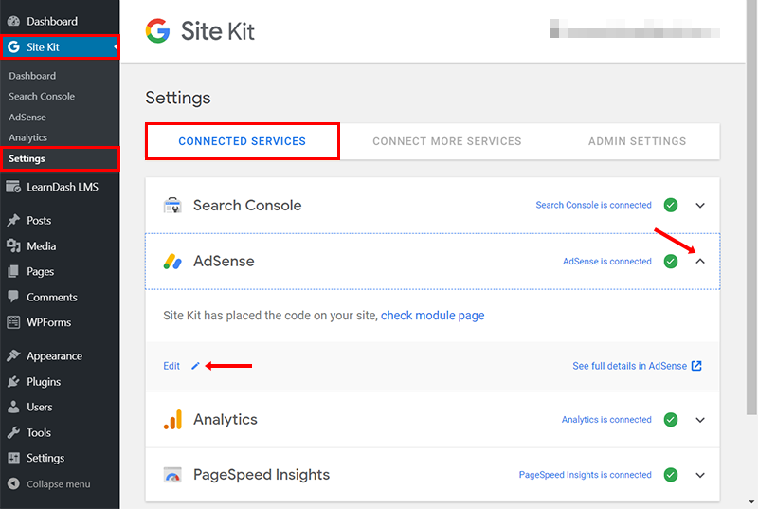
Task: Click the WPForms icon in sidebar
Action: [x=13, y=322]
